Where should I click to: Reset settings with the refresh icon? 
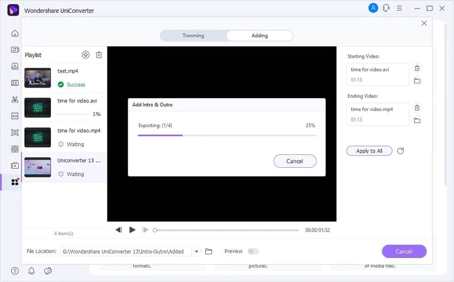click(401, 151)
